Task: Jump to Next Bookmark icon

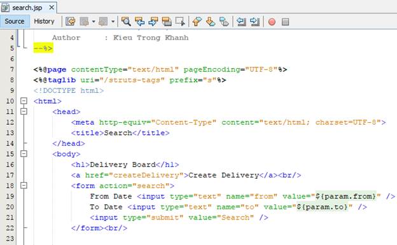Action: tap(211, 22)
